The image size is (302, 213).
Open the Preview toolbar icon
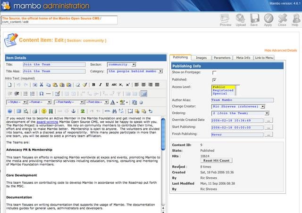225,19
